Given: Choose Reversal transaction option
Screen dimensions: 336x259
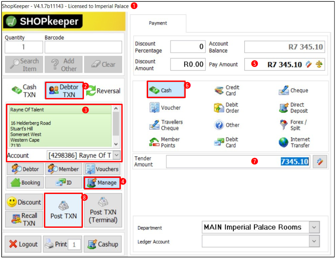Looking at the screenshot, I should [x=103, y=91].
